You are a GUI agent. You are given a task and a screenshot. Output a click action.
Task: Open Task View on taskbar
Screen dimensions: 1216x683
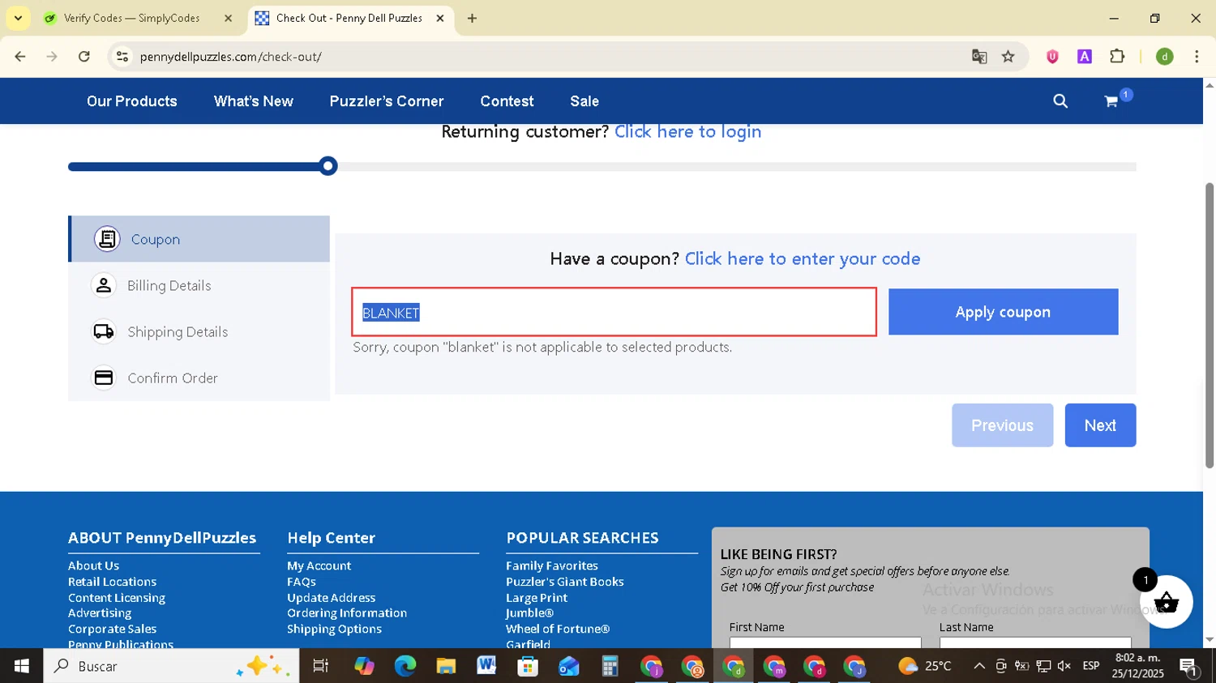[321, 666]
